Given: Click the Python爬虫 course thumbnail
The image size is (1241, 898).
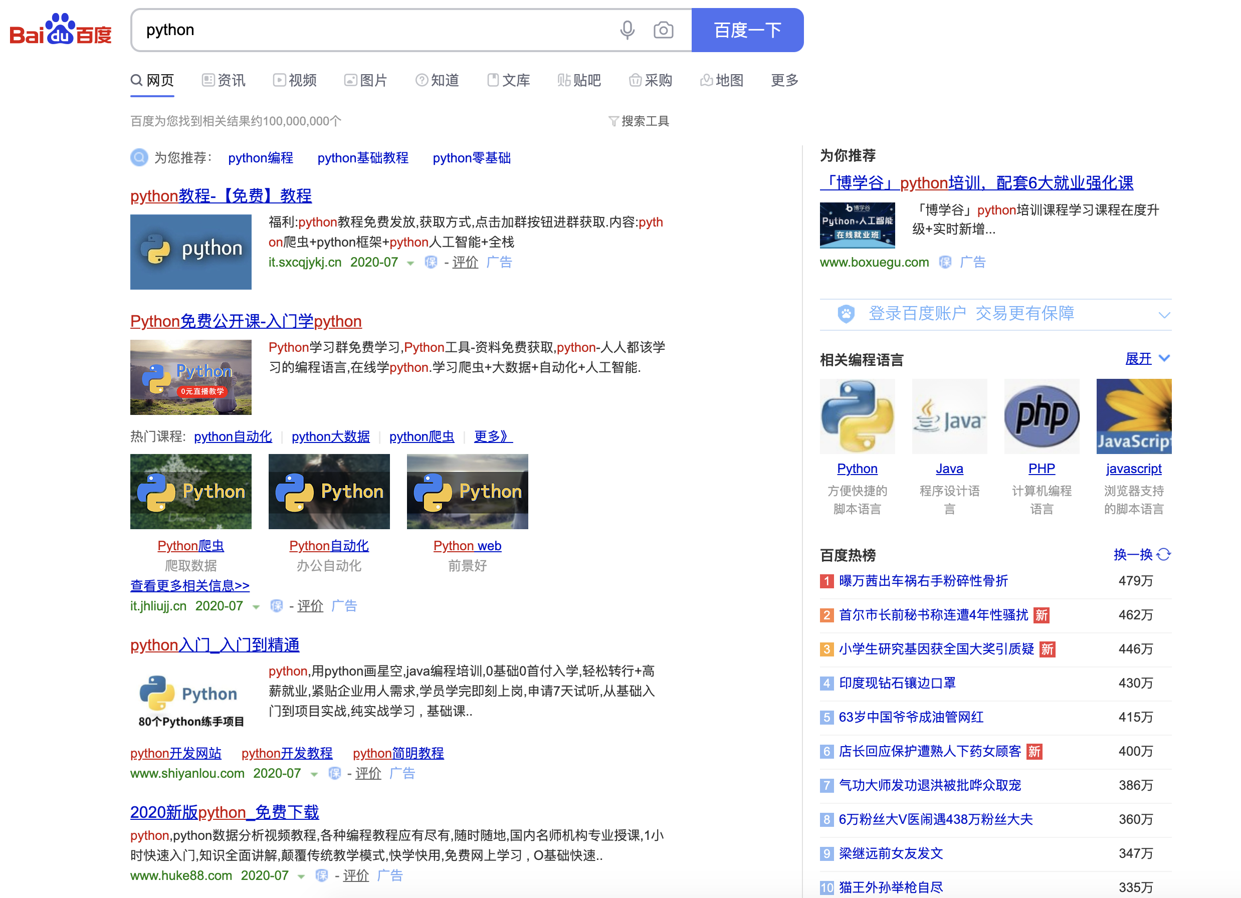Looking at the screenshot, I should [190, 492].
